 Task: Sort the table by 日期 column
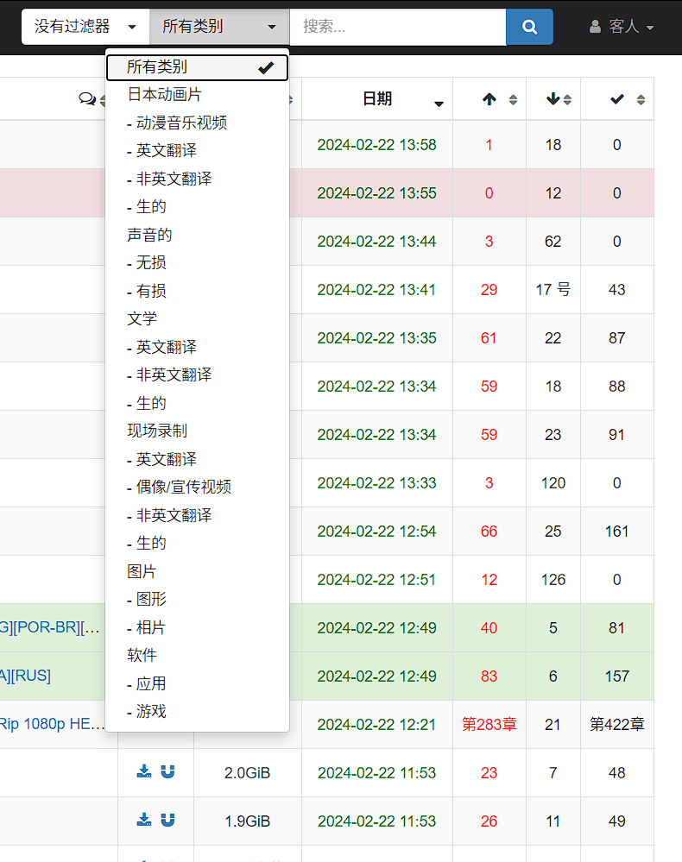[x=377, y=99]
